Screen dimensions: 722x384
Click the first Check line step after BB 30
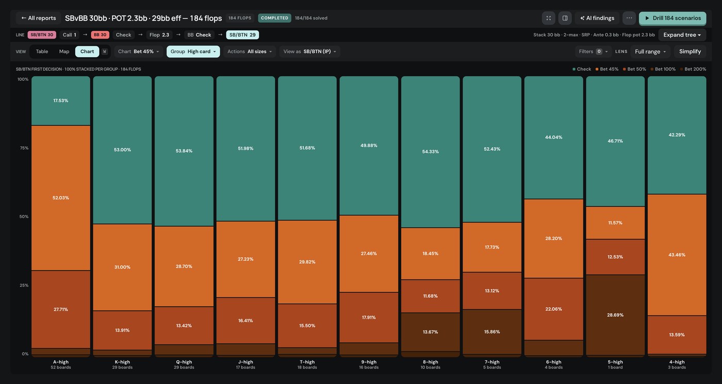pyautogui.click(x=123, y=35)
